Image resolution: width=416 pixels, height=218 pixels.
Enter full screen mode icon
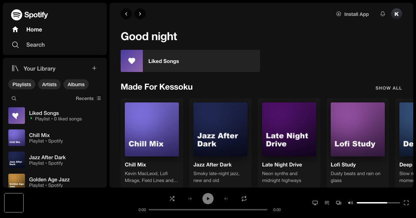click(406, 203)
